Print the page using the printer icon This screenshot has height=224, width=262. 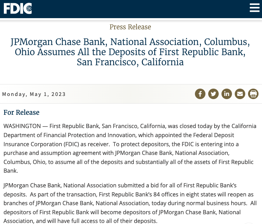coord(253,94)
